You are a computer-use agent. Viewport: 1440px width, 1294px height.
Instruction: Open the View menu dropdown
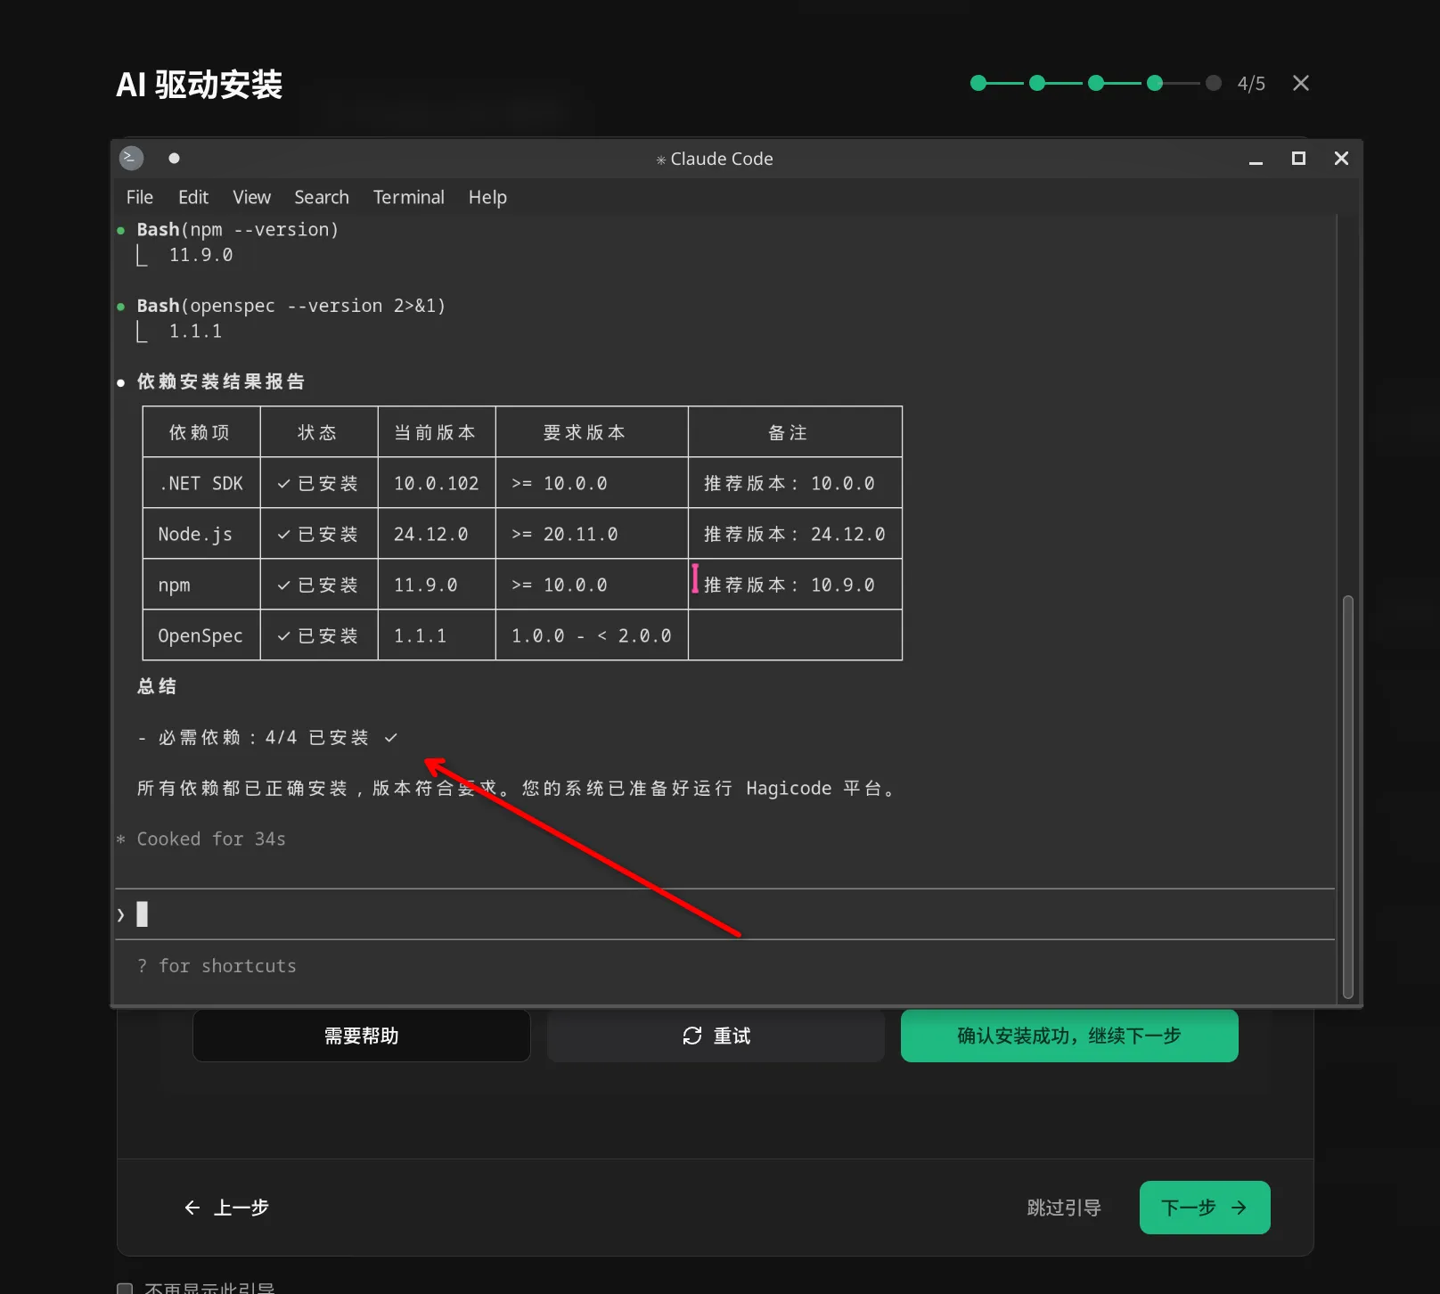pyautogui.click(x=251, y=197)
